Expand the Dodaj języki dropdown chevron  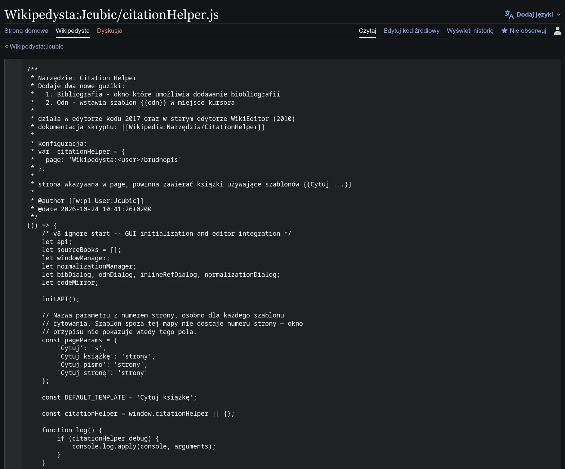coord(559,15)
